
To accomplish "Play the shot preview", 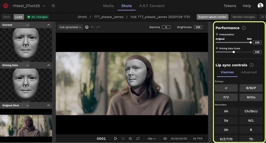I will (x=116, y=139).
